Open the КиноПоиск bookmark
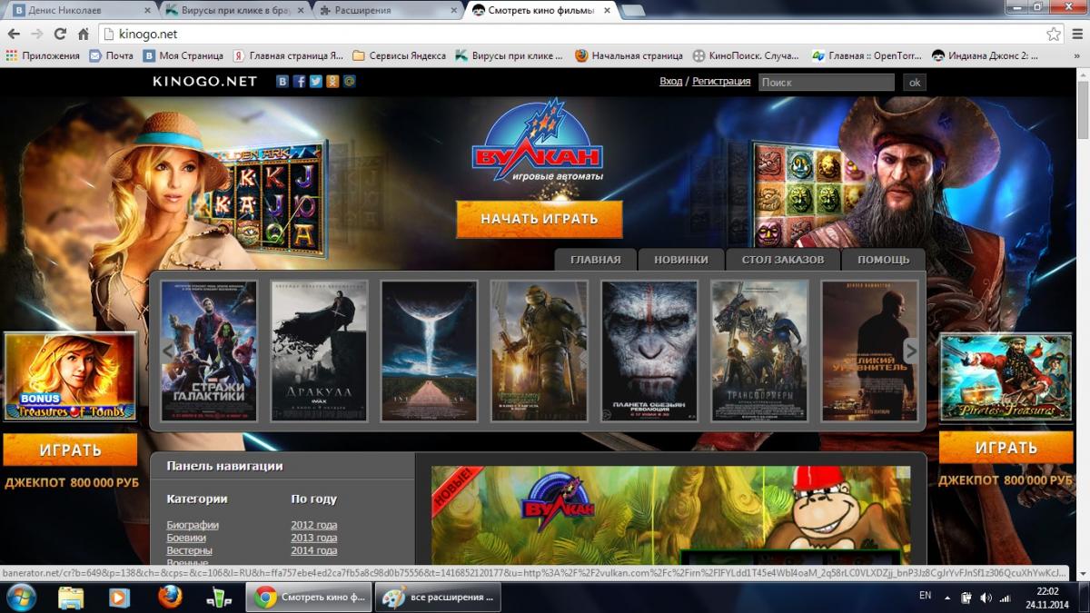 tap(746, 55)
